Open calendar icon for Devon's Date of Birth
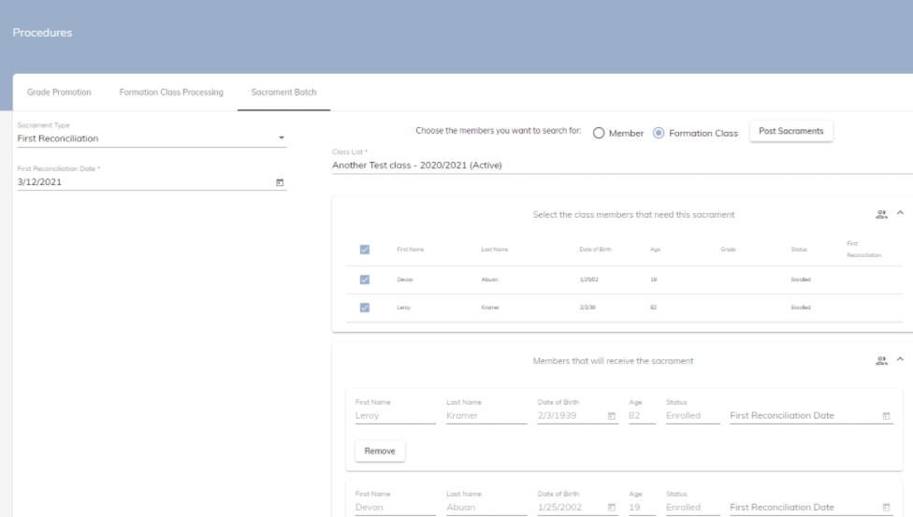This screenshot has width=913, height=517. tap(612, 508)
